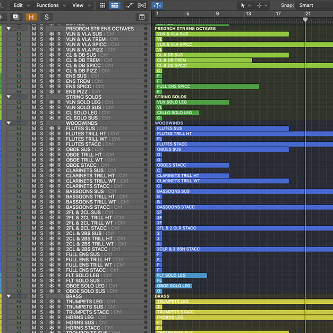This screenshot has height=333, width=333.
Task: Click the playhead marker in ruler
Action: pyautogui.click(x=305, y=19)
